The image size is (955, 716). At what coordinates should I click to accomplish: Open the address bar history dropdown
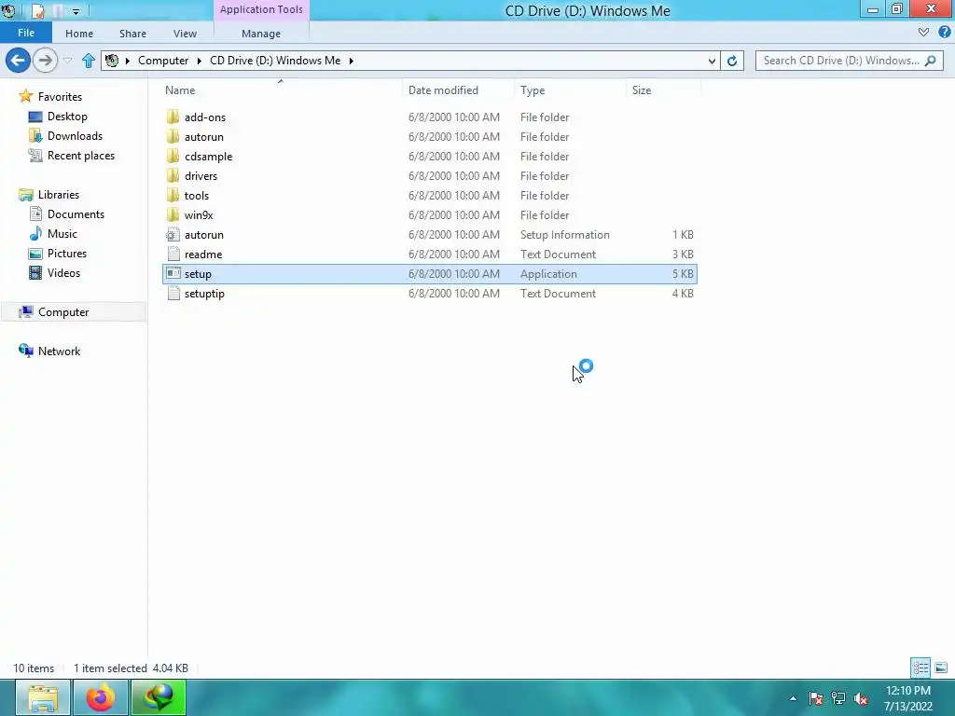[x=712, y=61]
